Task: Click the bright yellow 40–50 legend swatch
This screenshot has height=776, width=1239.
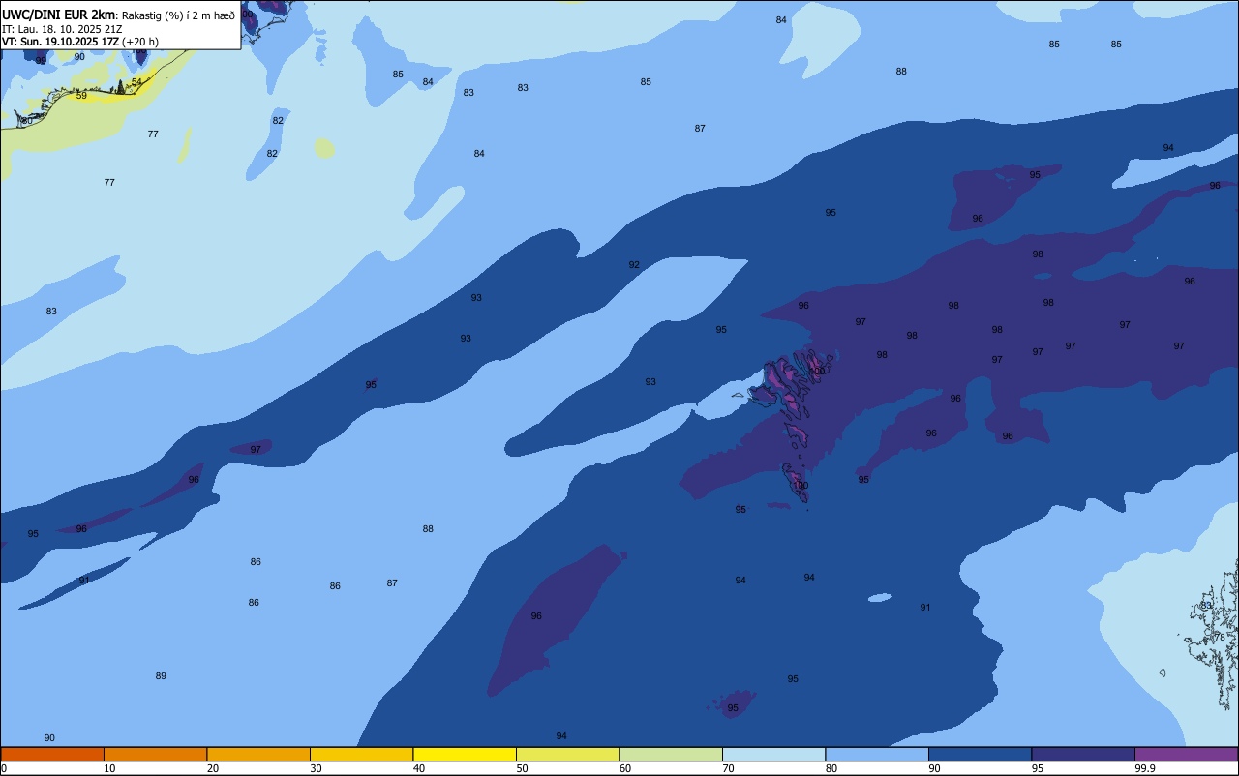Action: click(x=465, y=754)
